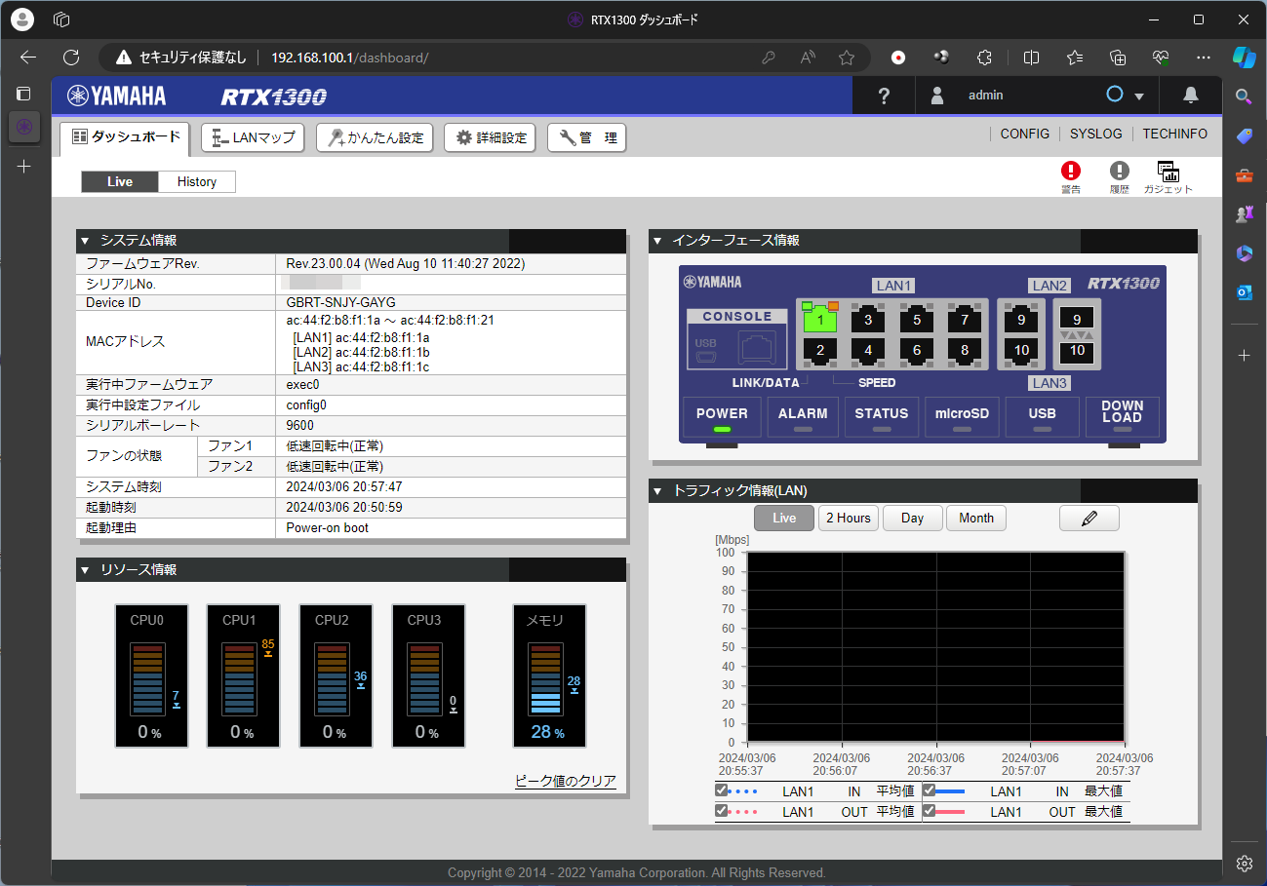1267x886 pixels.
Task: Open the vertical tab actions icon
Action: 24,95
